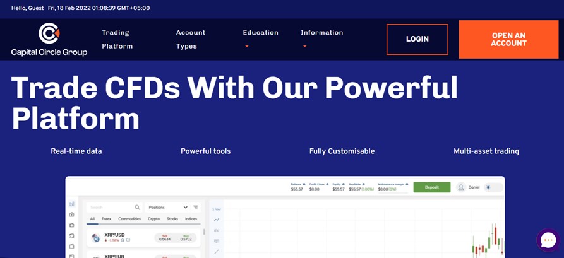The width and height of the screenshot is (564, 258).
Task: Switch to the Crypto tab
Action: tap(153, 219)
